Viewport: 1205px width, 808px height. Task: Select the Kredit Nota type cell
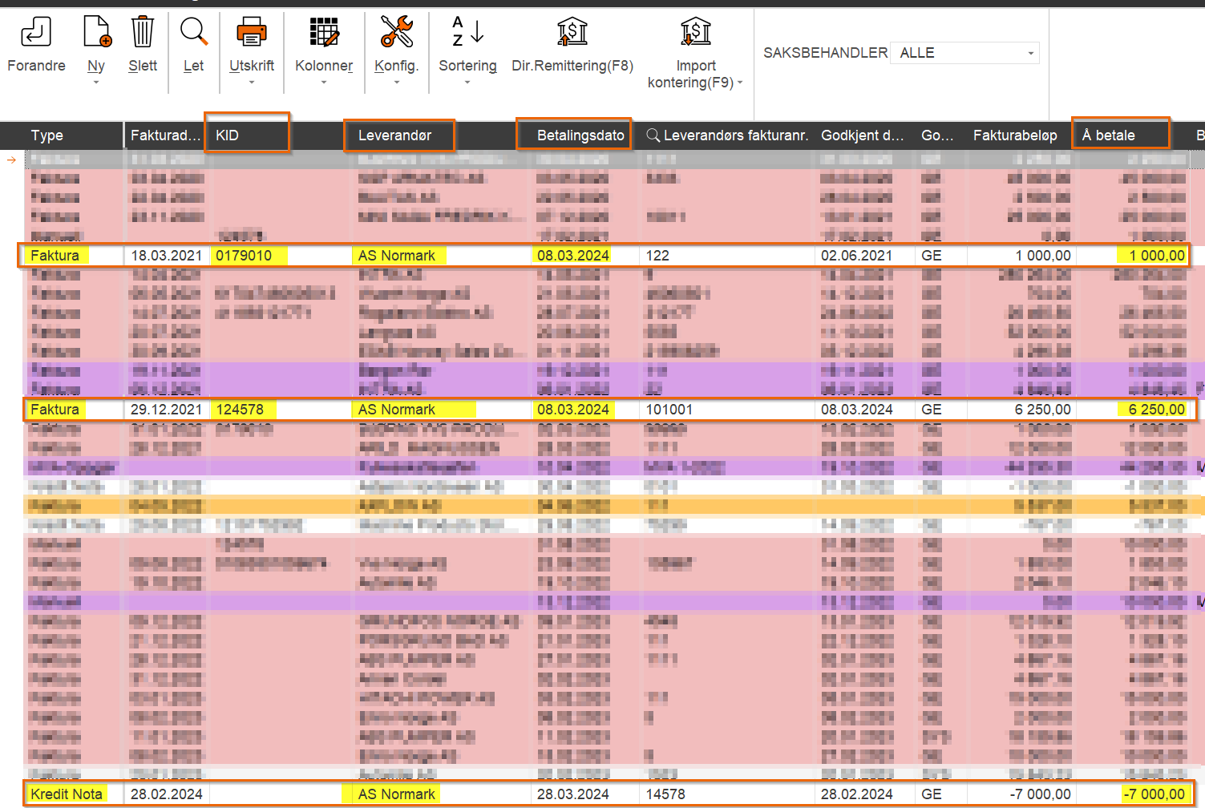point(67,794)
